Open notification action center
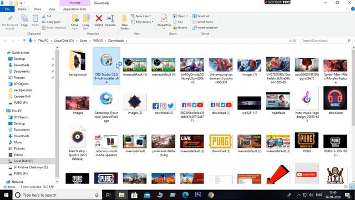The image size is (355, 200). click(x=348, y=195)
